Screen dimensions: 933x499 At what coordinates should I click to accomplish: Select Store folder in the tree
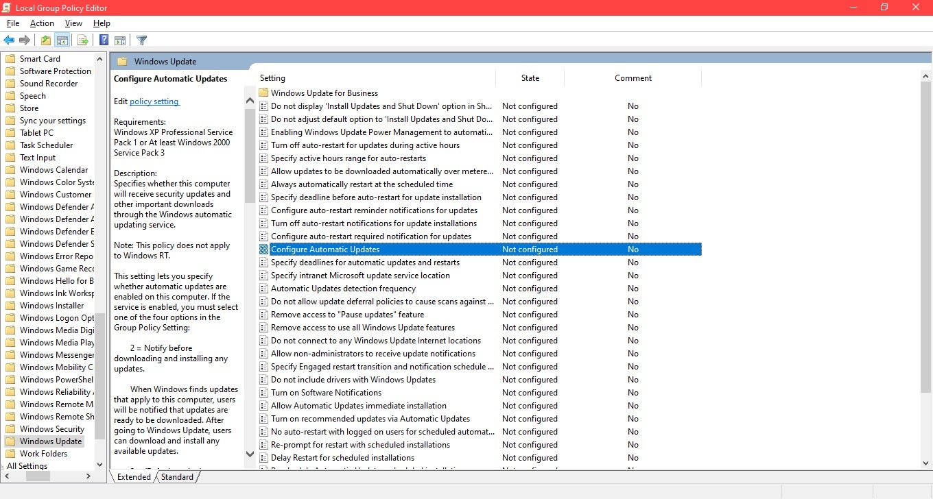click(29, 108)
